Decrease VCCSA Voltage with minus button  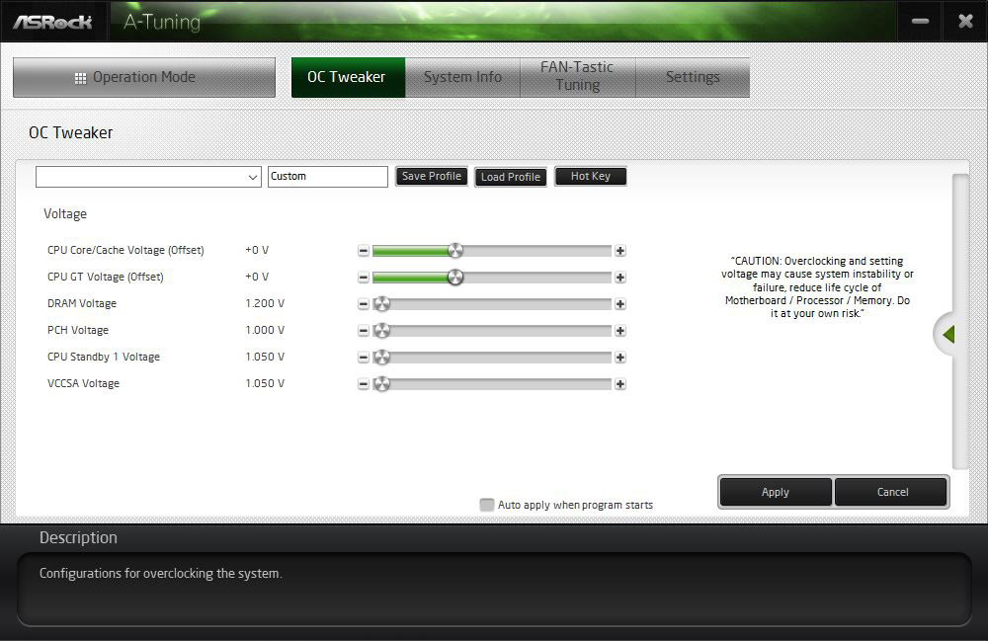click(363, 384)
